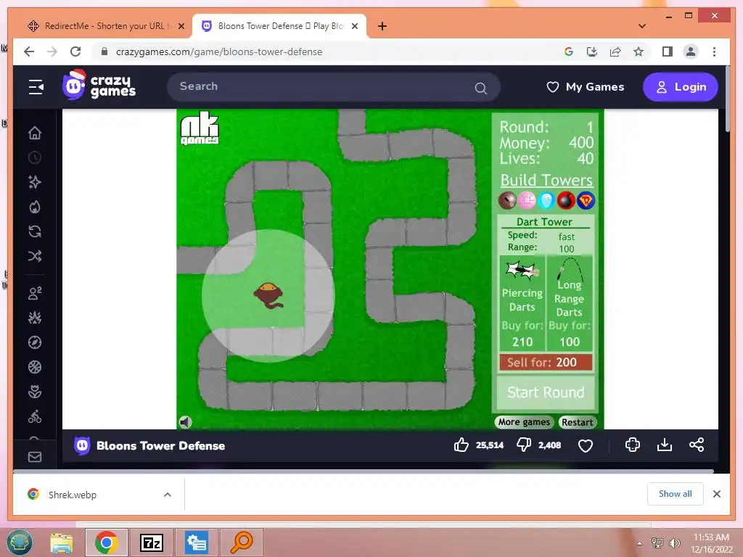Open bike games icon
743x557 pixels.
coord(35,417)
